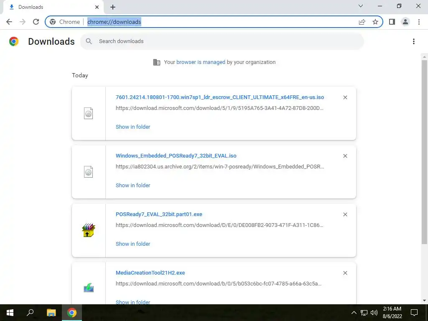Reload the Downloads page

click(x=36, y=22)
